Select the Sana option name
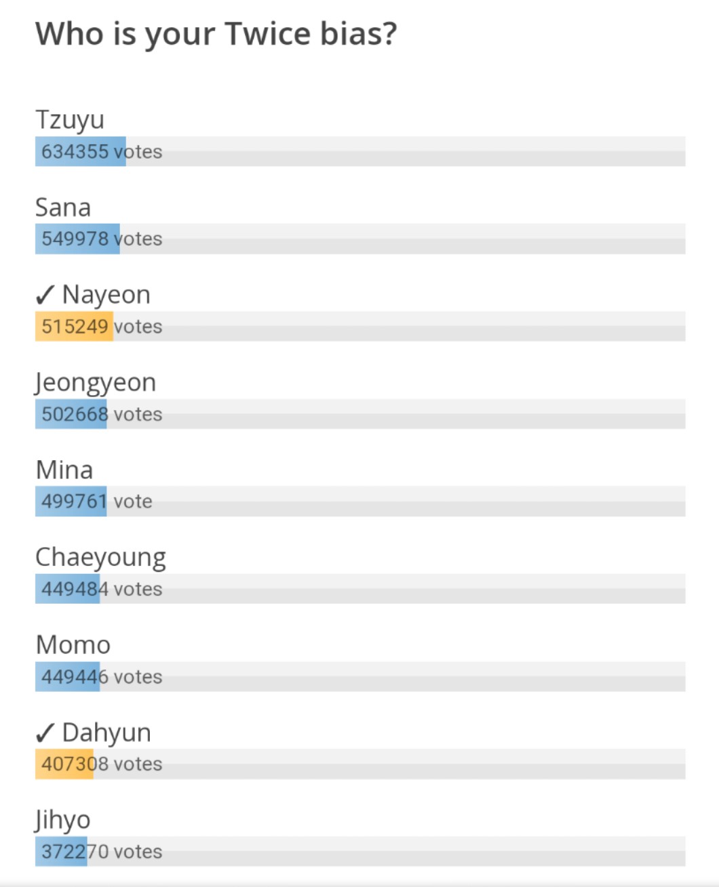The width and height of the screenshot is (719, 887). point(63,207)
